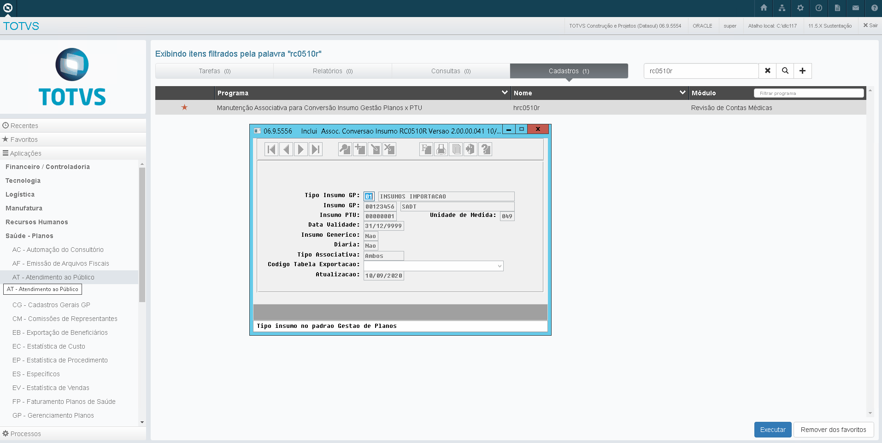
Task: Click the Executar button
Action: pyautogui.click(x=773, y=430)
